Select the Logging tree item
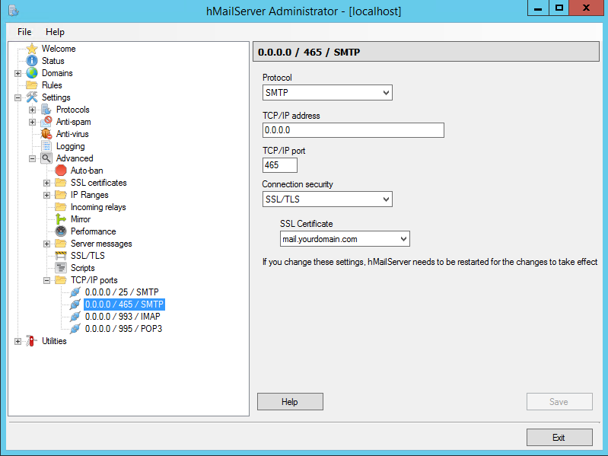Screen dimensions: 608x456 pyautogui.click(x=70, y=146)
